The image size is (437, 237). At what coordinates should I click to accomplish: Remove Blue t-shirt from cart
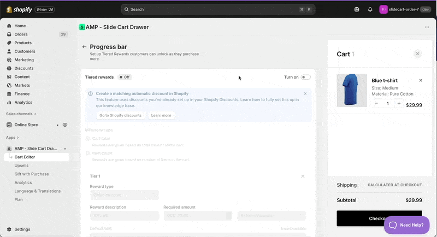tap(421, 80)
